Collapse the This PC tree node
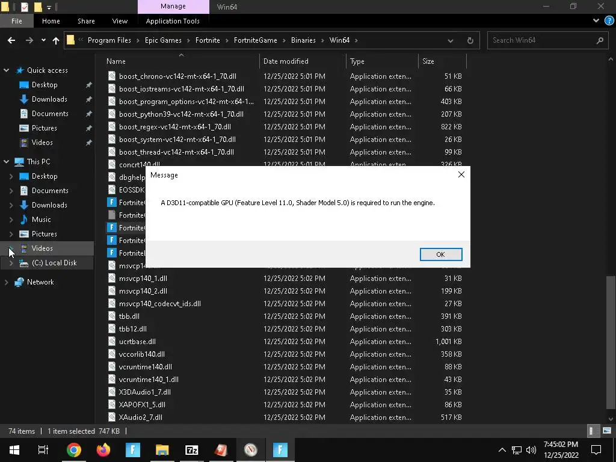This screenshot has height=462, width=616. coord(6,161)
